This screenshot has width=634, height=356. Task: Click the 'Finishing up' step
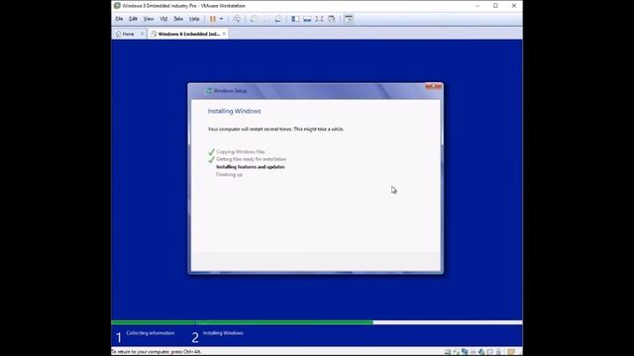229,175
